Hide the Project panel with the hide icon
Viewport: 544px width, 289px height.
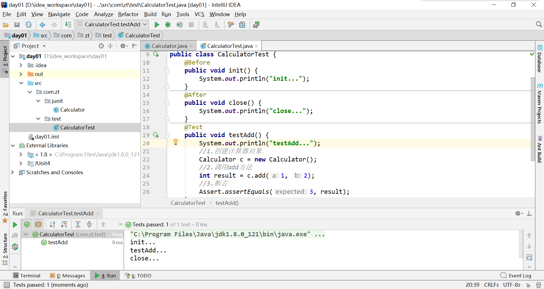click(x=135, y=46)
